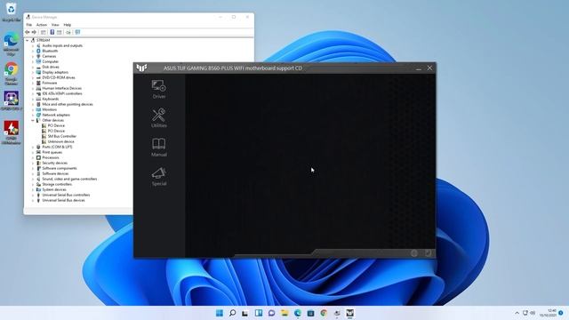Open the Help menu in Device Manager

(x=68, y=25)
